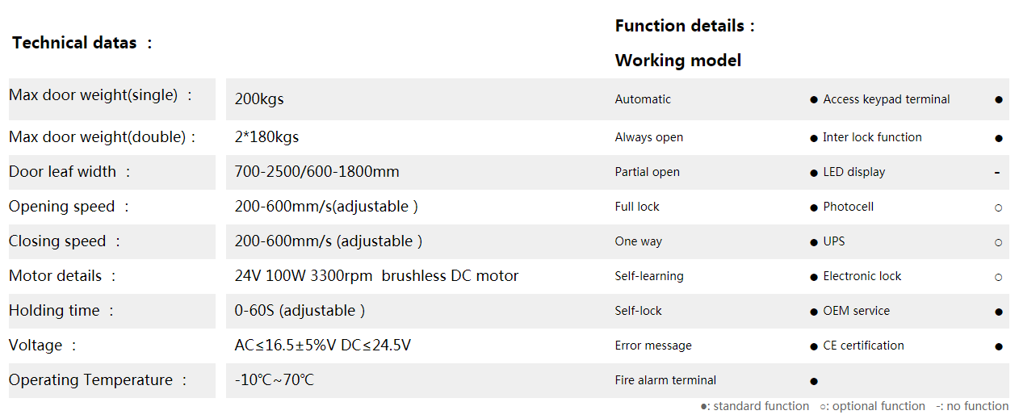Click the hollow circle right of Electronic lock

pos(999,277)
